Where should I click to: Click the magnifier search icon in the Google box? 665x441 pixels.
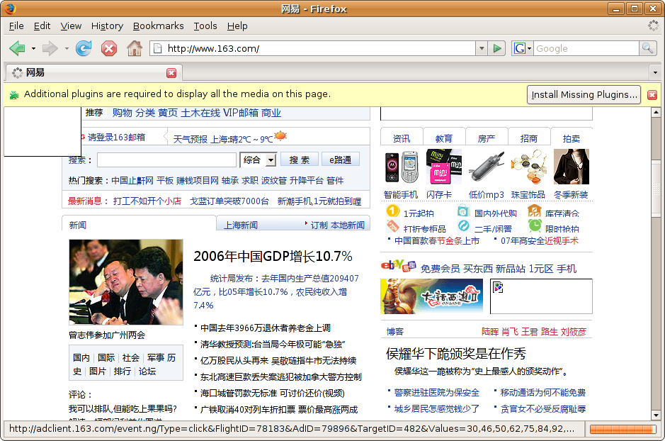tap(647, 48)
